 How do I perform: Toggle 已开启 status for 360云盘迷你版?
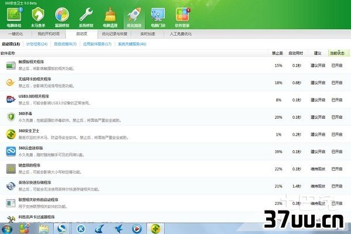(337, 152)
